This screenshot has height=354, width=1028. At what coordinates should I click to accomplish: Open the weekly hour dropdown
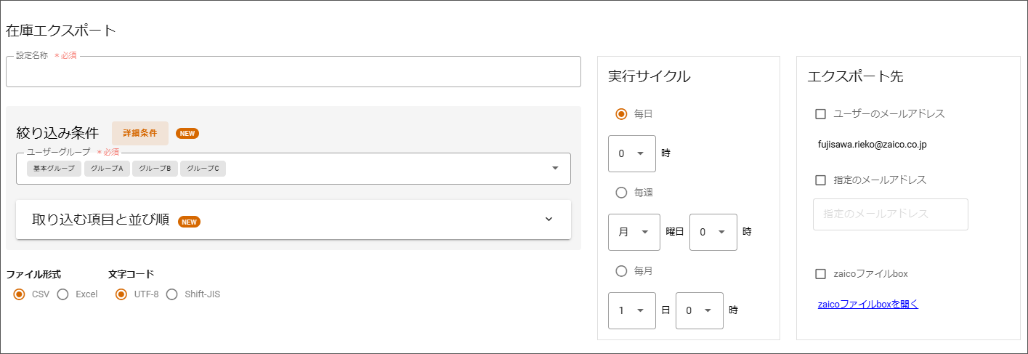click(x=713, y=232)
